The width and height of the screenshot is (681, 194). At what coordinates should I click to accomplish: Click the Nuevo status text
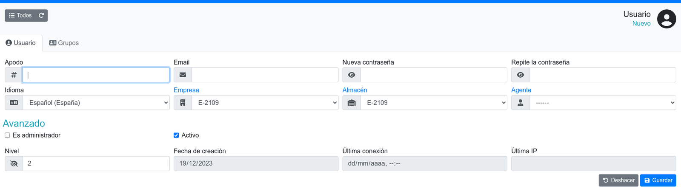click(x=641, y=24)
